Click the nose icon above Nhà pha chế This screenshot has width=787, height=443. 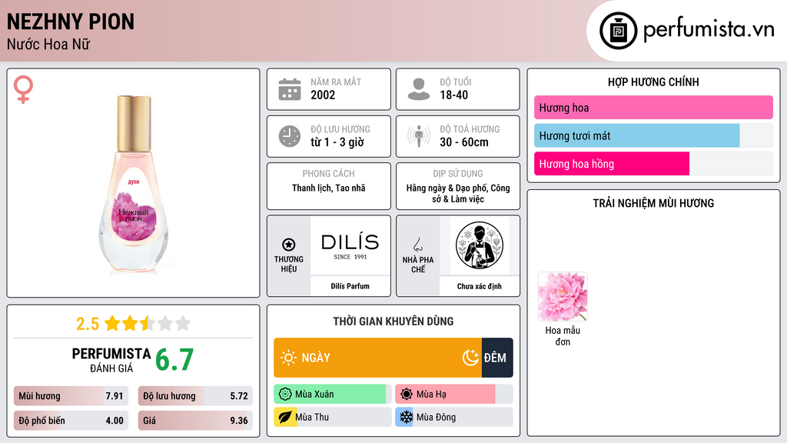(417, 245)
